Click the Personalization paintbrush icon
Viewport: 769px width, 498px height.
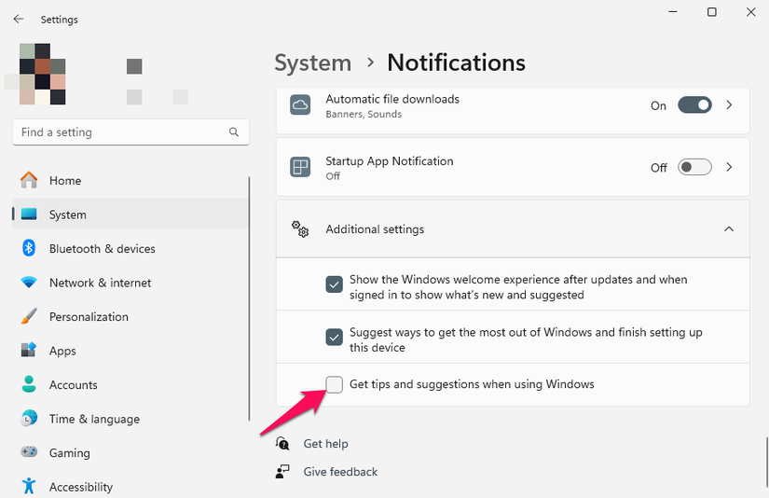pyautogui.click(x=29, y=317)
